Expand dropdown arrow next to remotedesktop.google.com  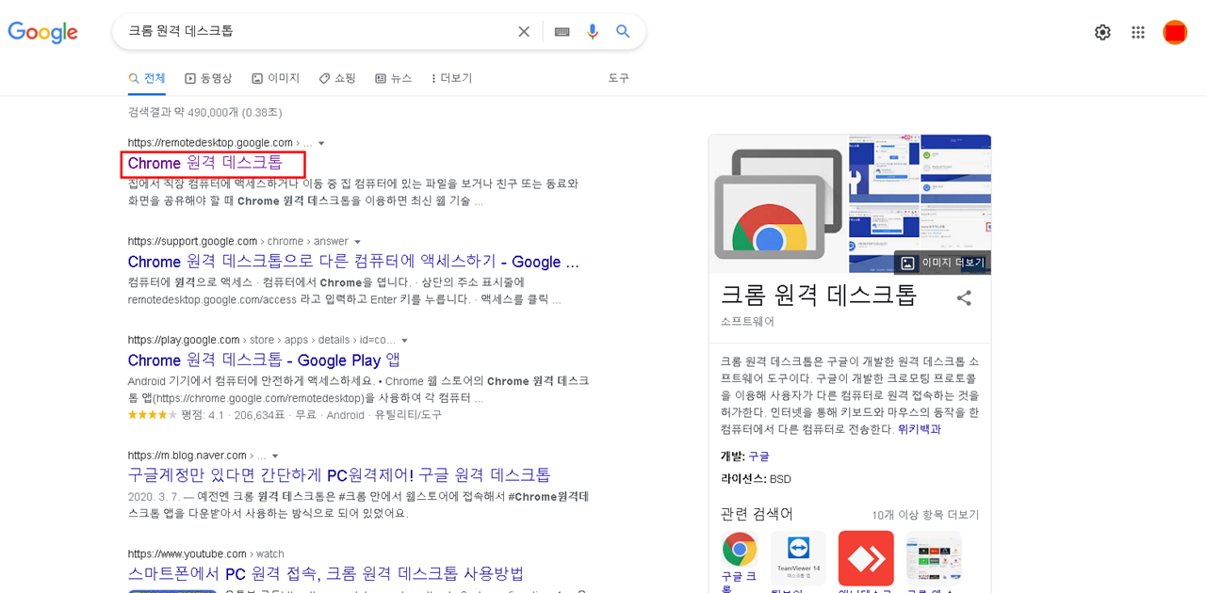point(321,143)
